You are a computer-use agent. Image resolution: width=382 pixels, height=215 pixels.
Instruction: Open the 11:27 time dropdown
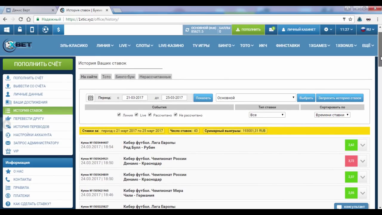pyautogui.click(x=346, y=30)
